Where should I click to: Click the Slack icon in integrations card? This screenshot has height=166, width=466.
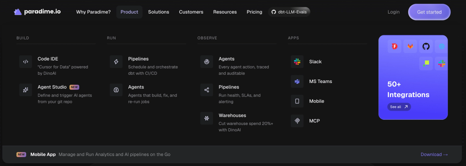click(441, 64)
